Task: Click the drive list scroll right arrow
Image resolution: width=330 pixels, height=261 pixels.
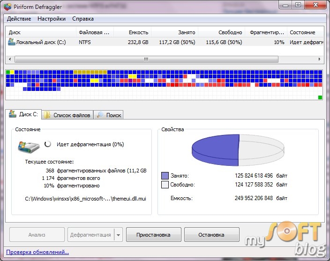Action: point(320,59)
